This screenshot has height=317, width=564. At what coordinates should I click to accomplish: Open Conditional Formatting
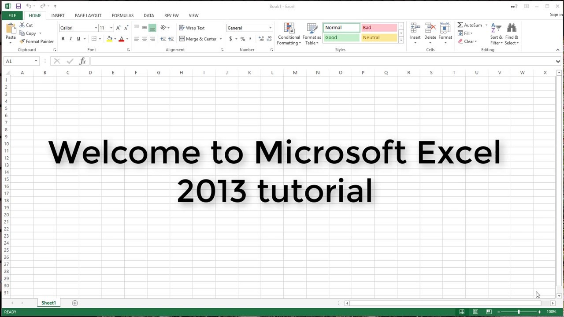tap(289, 34)
